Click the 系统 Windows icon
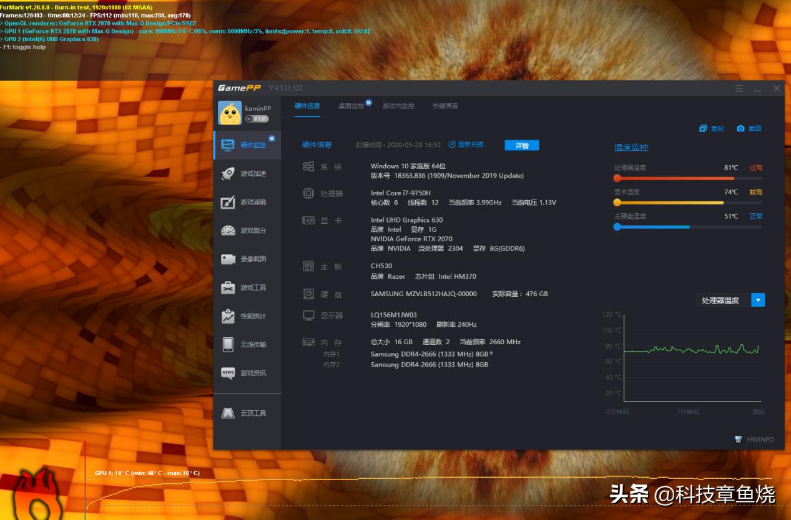 pos(308,166)
